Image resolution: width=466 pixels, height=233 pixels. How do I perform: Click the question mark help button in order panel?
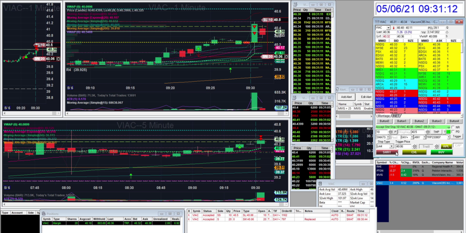[444, 132]
